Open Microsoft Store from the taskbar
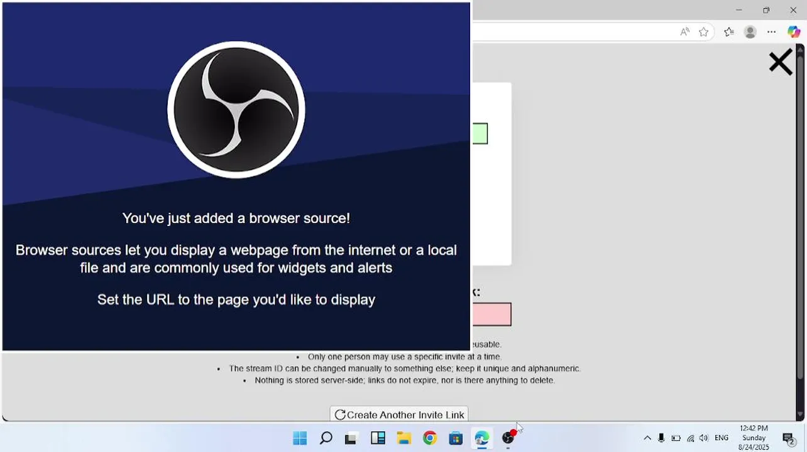 [456, 438]
